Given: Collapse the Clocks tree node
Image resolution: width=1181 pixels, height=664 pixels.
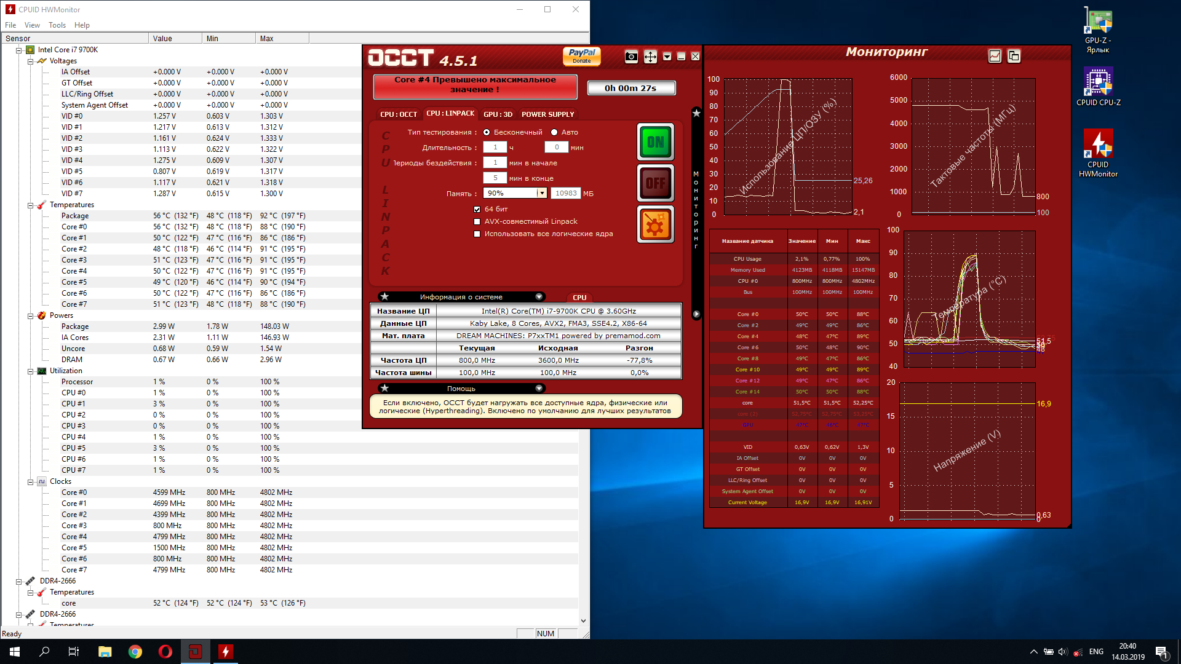Looking at the screenshot, I should point(30,481).
